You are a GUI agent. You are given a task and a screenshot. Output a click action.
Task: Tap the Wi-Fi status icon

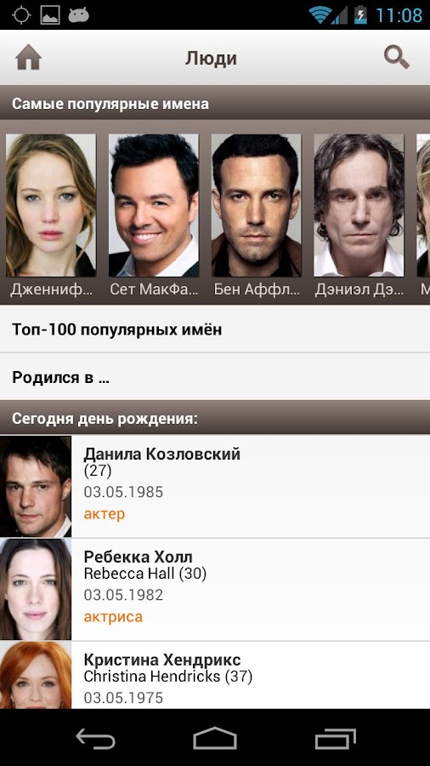[320, 15]
